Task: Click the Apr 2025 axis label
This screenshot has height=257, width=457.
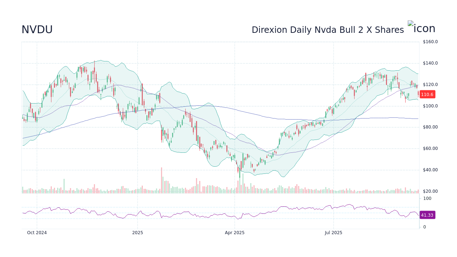Action: tap(235, 233)
